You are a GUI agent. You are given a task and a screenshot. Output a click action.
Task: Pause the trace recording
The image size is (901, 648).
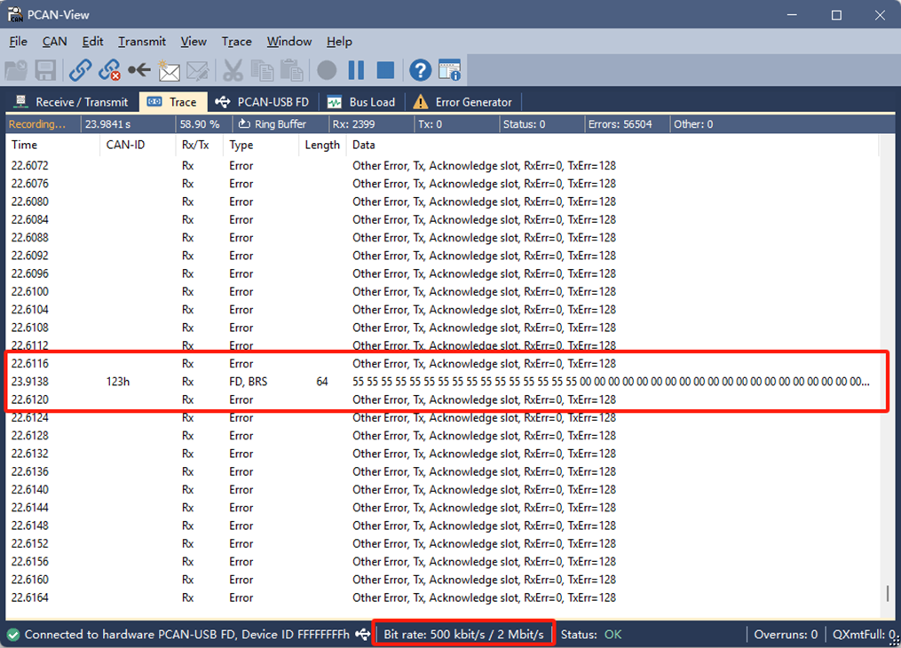(356, 71)
